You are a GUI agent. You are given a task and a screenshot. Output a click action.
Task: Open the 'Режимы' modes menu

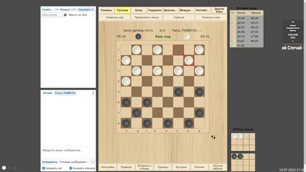click(106, 10)
